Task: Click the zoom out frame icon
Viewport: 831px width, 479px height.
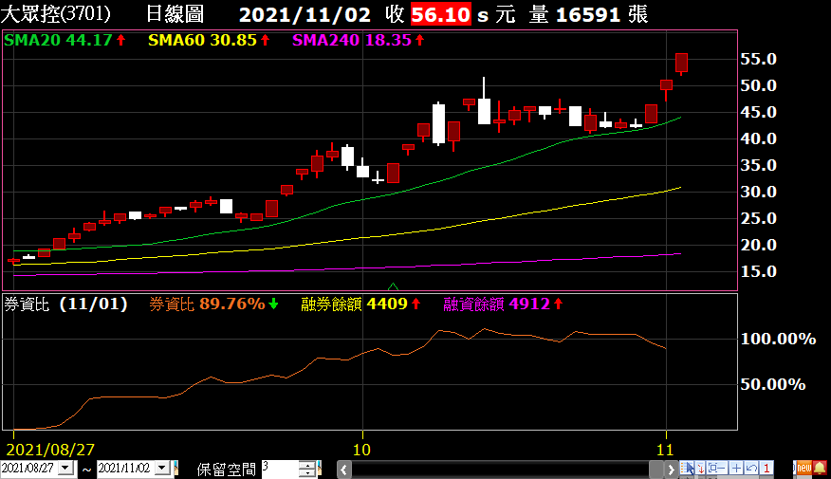Action: click(x=716, y=468)
